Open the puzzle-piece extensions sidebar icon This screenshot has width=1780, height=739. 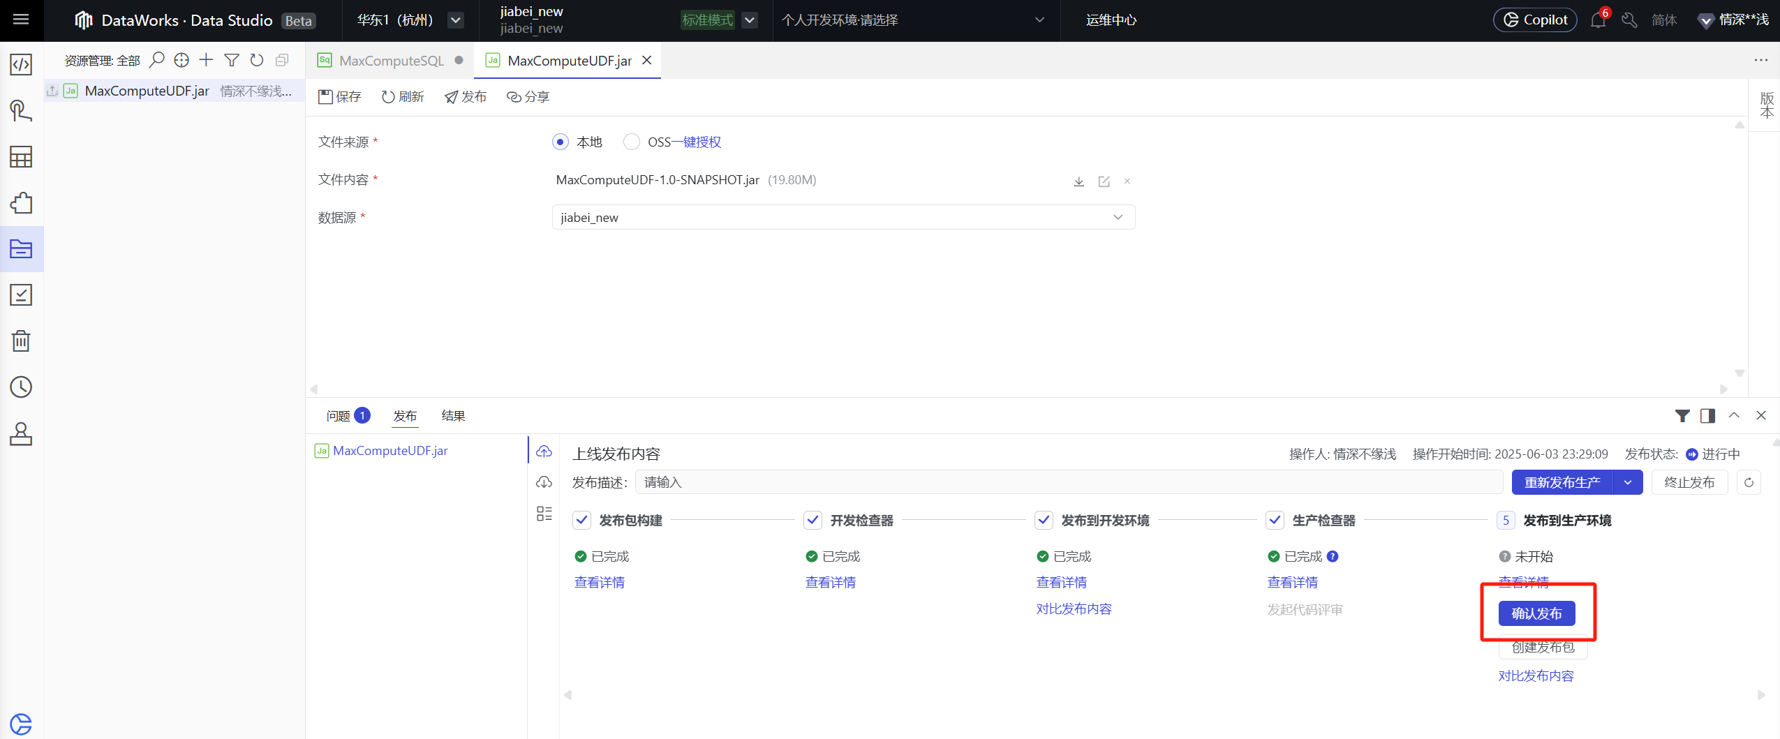tap(21, 203)
